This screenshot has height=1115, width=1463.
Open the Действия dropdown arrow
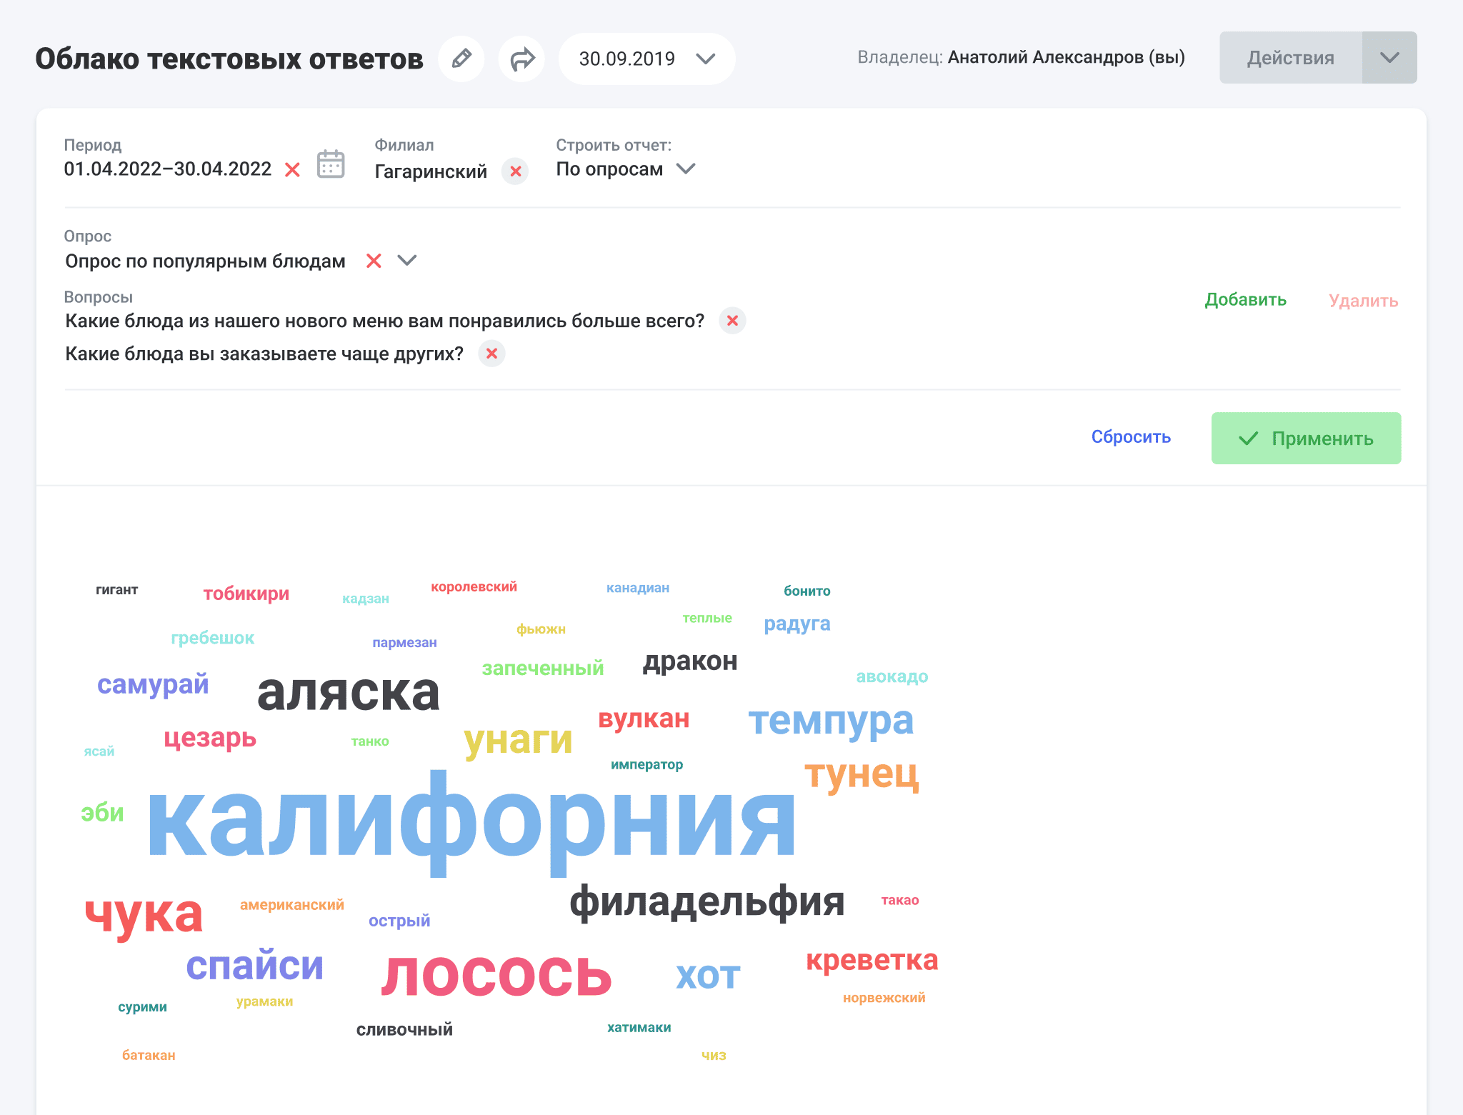(x=1389, y=58)
